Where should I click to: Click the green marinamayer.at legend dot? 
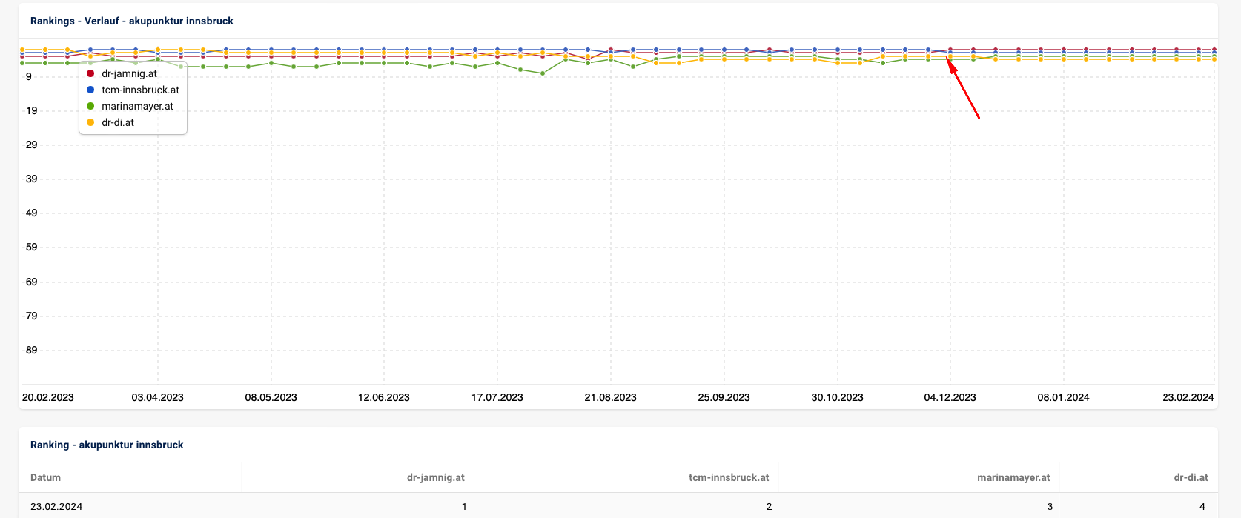tap(90, 107)
